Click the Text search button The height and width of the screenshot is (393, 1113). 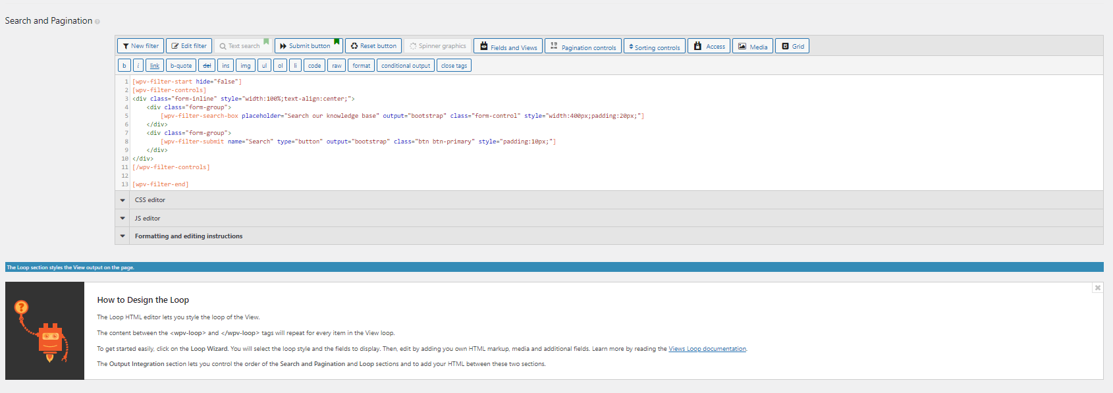pos(243,46)
